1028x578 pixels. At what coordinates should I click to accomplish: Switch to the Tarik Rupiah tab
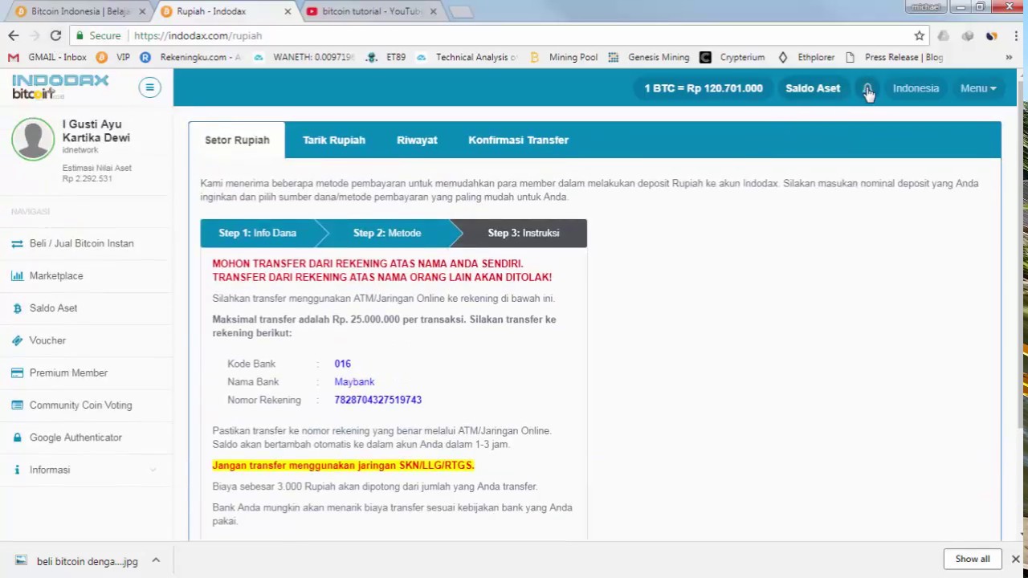(334, 140)
